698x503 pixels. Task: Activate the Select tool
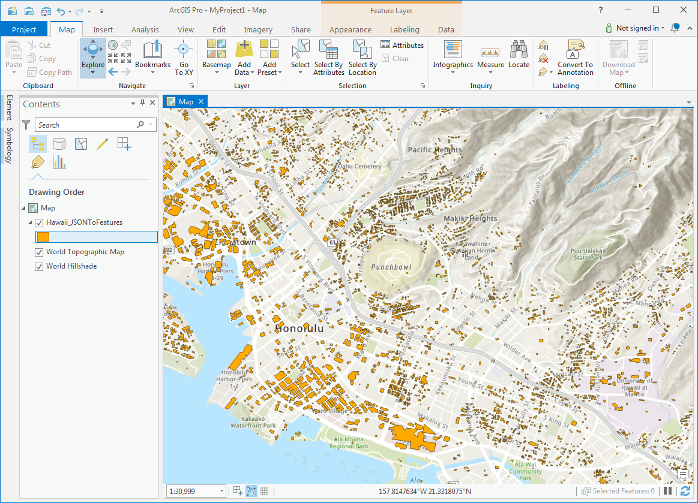pyautogui.click(x=301, y=57)
